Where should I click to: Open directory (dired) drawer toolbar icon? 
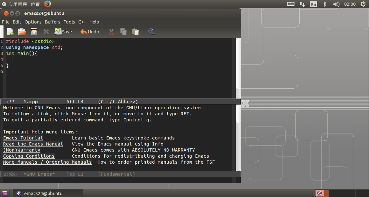click(x=34, y=32)
